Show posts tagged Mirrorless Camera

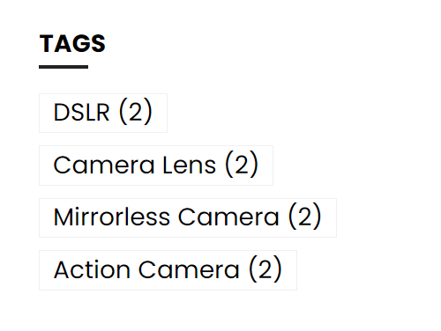pos(188,217)
